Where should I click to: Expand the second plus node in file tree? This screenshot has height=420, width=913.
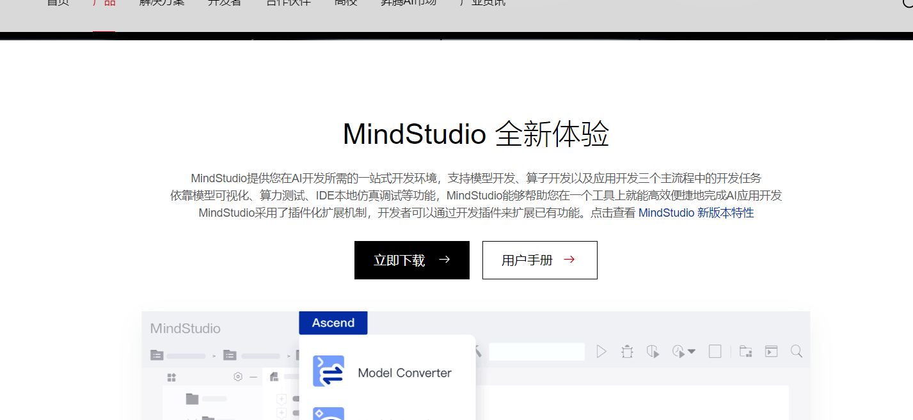(282, 413)
